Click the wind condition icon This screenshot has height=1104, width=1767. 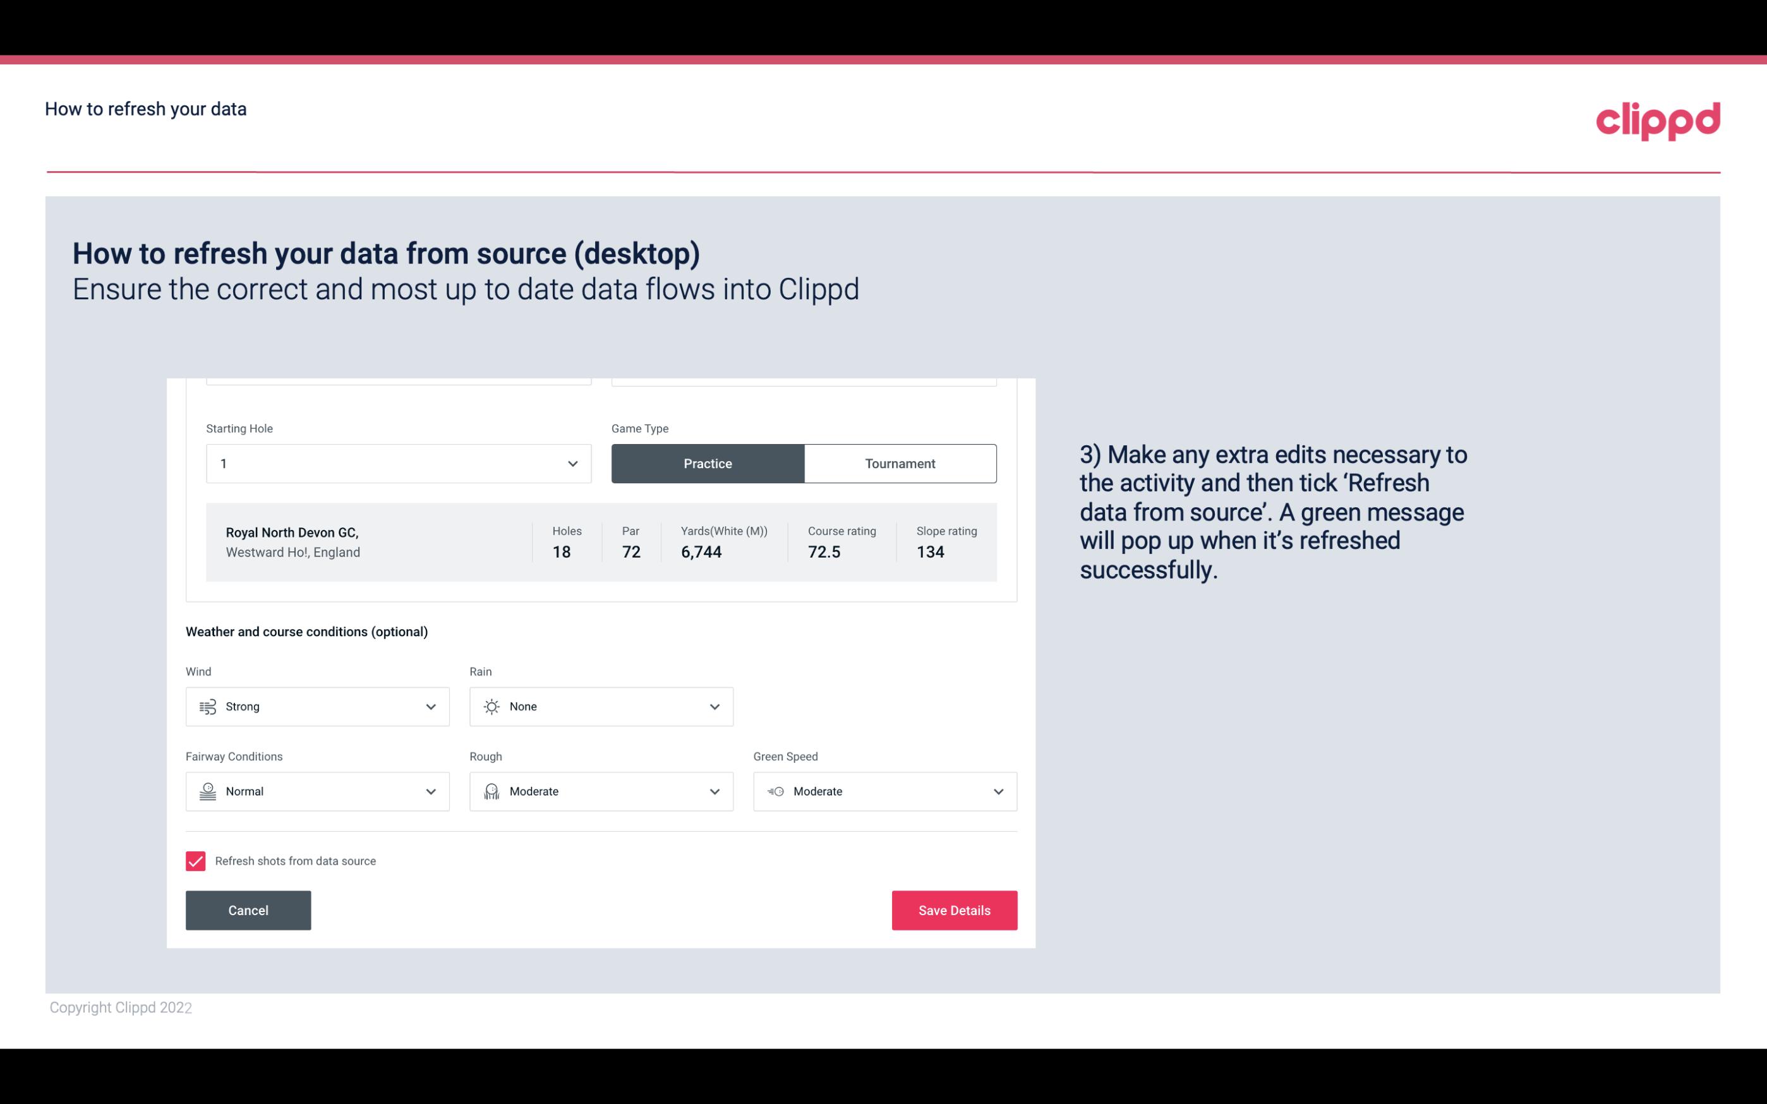[207, 706]
